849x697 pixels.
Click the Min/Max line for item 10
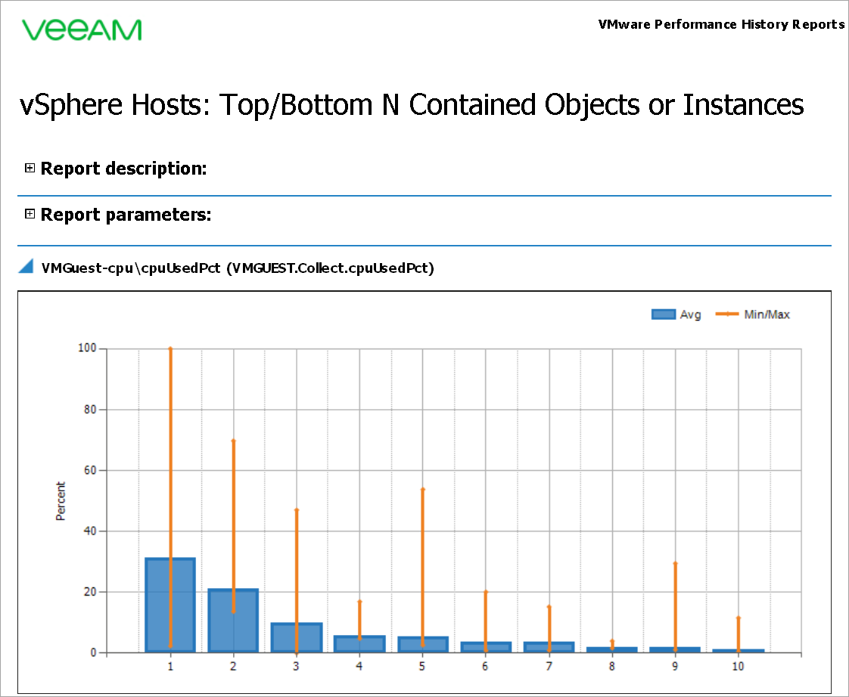(738, 634)
